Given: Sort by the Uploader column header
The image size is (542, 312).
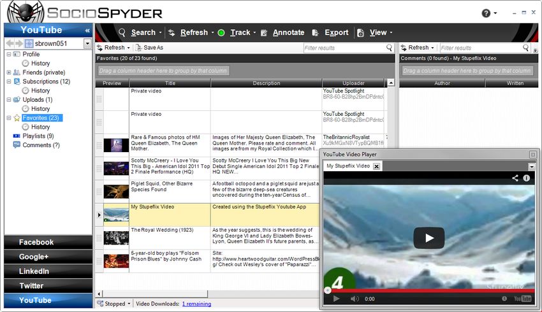Looking at the screenshot, I should click(353, 83).
